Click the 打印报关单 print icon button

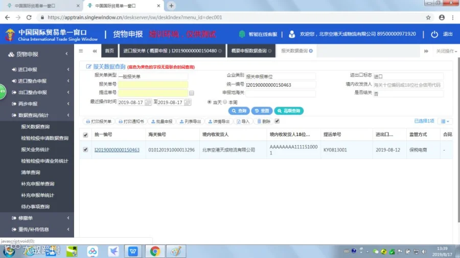tap(99, 121)
